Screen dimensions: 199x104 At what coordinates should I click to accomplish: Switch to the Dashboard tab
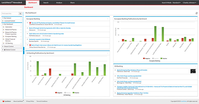(32, 3)
